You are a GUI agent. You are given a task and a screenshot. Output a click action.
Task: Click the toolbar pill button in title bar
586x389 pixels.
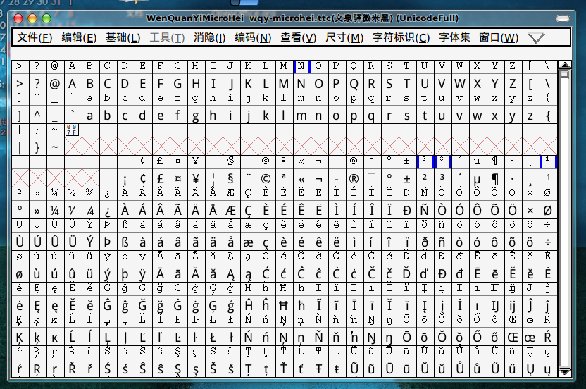563,18
